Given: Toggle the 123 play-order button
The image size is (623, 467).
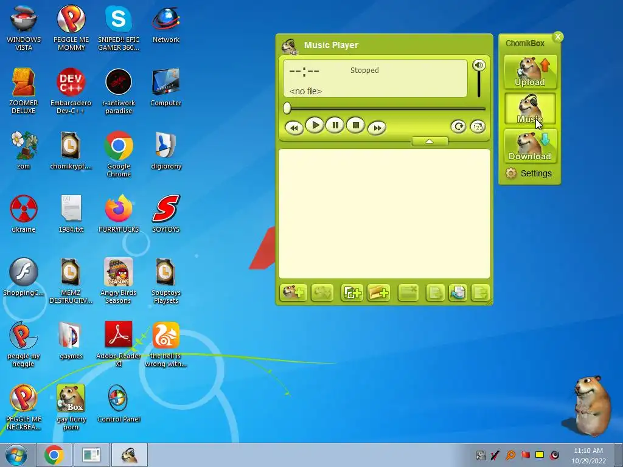Looking at the screenshot, I should pos(478,126).
